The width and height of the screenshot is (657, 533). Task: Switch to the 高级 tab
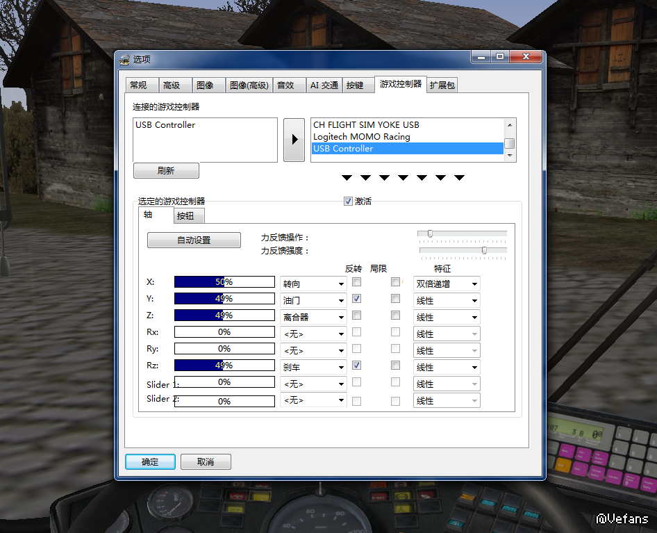[x=175, y=85]
